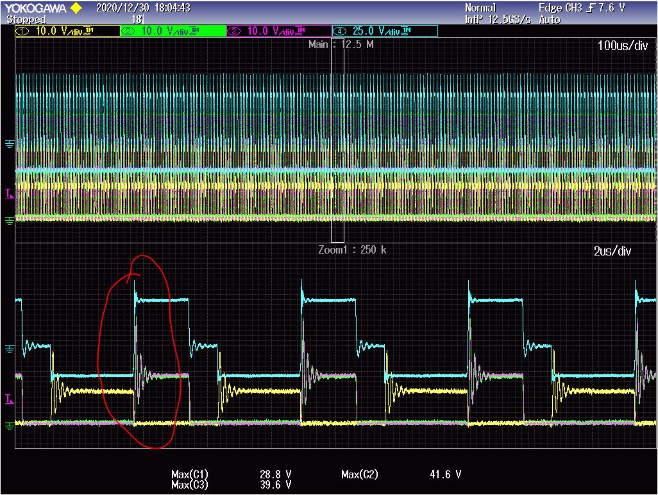Select the magenta trigger level marker in main window
This screenshot has width=658, height=495.
[x=8, y=193]
